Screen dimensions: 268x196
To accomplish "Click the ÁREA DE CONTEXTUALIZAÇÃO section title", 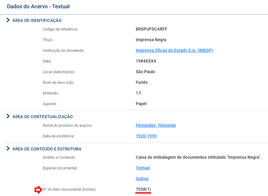I will click(x=43, y=116).
